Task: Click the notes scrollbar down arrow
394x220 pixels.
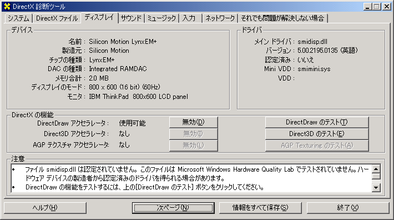Action: pyautogui.click(x=376, y=188)
